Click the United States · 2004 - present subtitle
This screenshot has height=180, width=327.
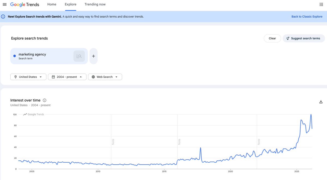[x=31, y=105]
